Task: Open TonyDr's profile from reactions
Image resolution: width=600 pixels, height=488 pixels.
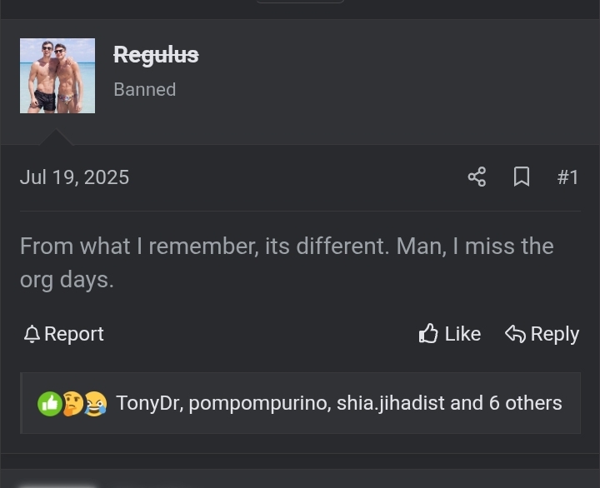Action: 147,403
